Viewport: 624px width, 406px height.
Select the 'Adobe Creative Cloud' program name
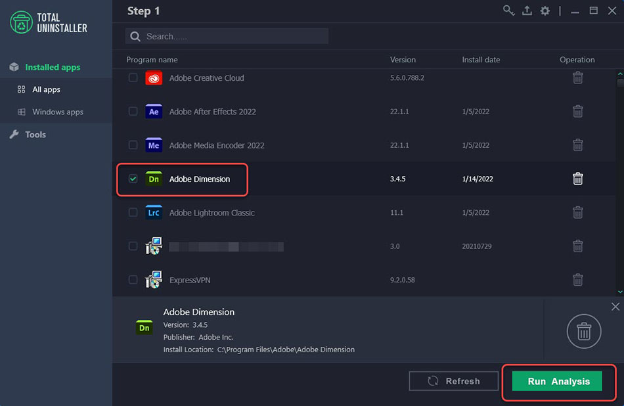click(x=206, y=78)
